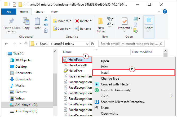
Task: Click the Copy ribbon icon
Action: pos(26,21)
